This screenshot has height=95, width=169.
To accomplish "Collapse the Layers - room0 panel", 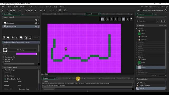I will point(38,17).
